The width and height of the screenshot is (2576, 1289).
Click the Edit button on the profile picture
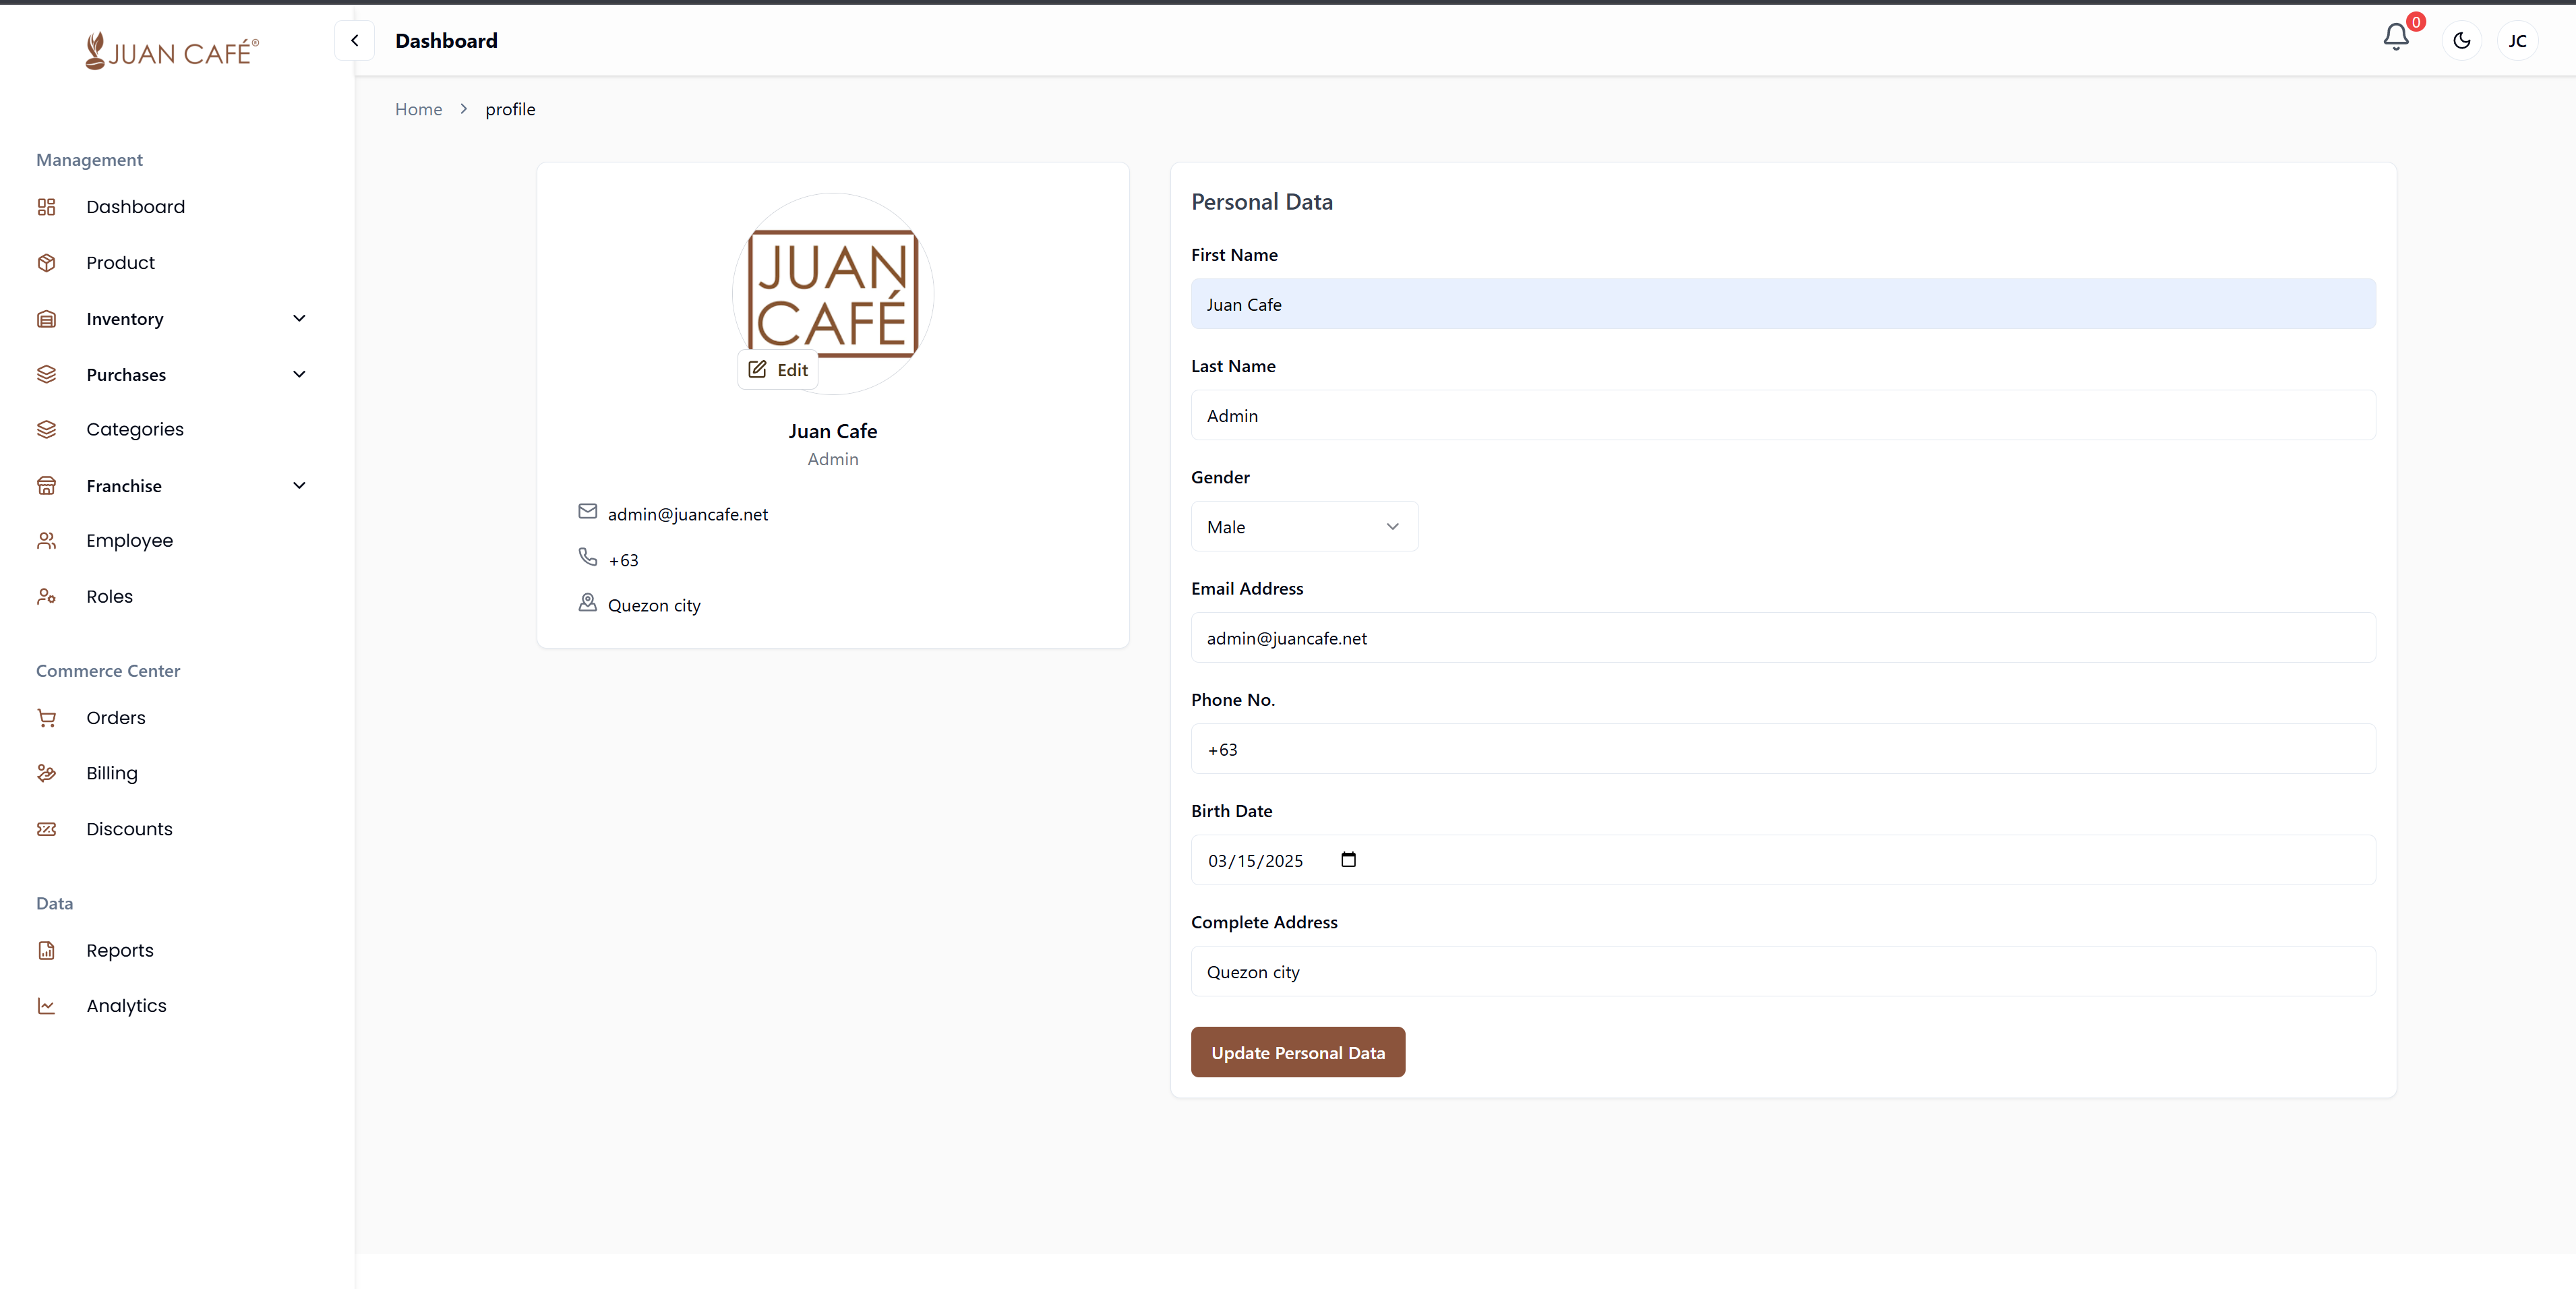(778, 370)
